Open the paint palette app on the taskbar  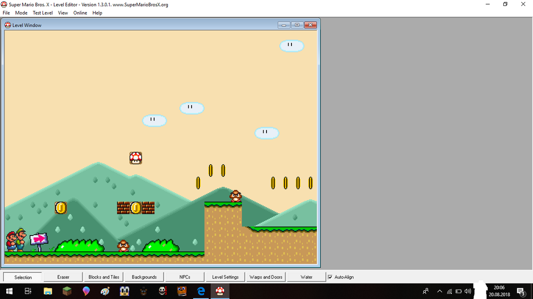(x=105, y=291)
